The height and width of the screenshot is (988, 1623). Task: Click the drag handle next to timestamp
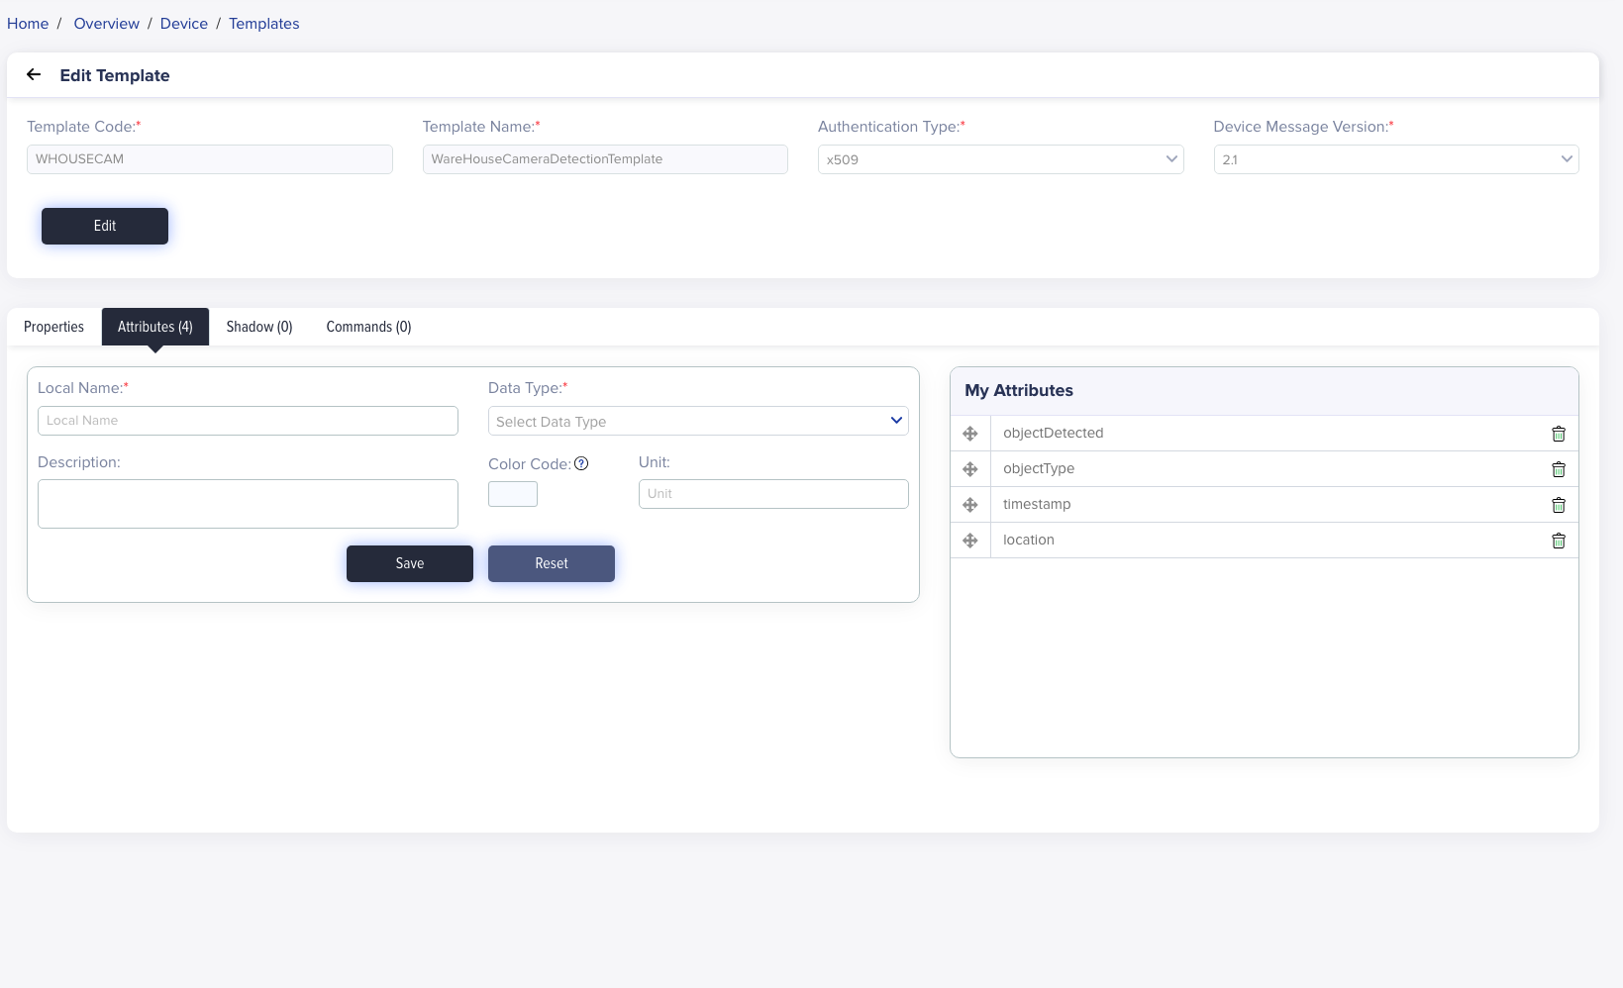tap(970, 505)
